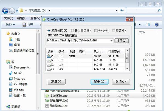This screenshot has height=111, width=164.
Task: Enable the Ghost64 checkbox
Action: [96, 30]
